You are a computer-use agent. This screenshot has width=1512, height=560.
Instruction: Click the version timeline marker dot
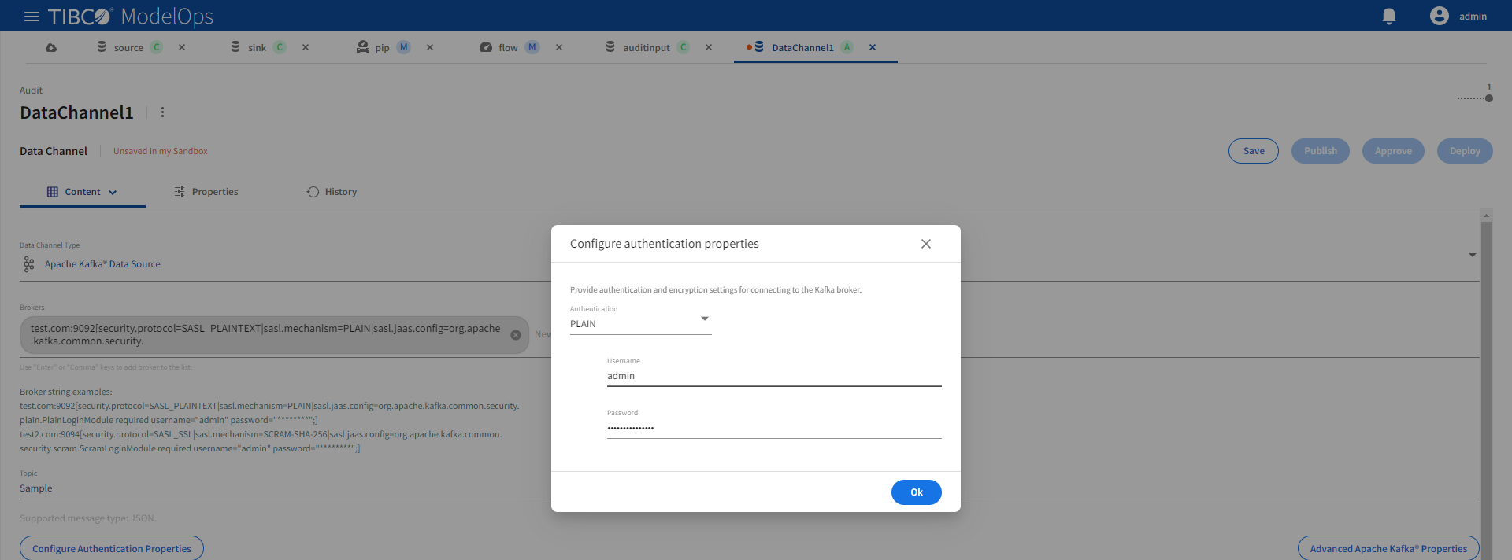tap(1488, 98)
